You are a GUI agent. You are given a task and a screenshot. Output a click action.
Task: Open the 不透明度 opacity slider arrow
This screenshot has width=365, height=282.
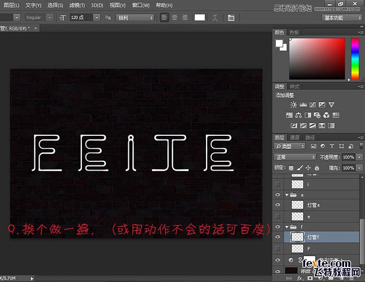(x=360, y=157)
